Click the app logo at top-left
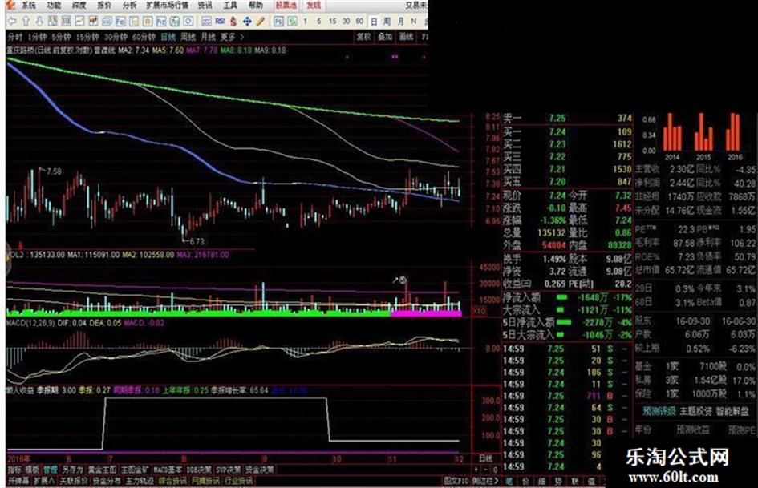 click(x=11, y=6)
